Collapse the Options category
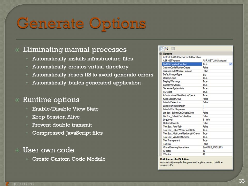 tap(160, 54)
